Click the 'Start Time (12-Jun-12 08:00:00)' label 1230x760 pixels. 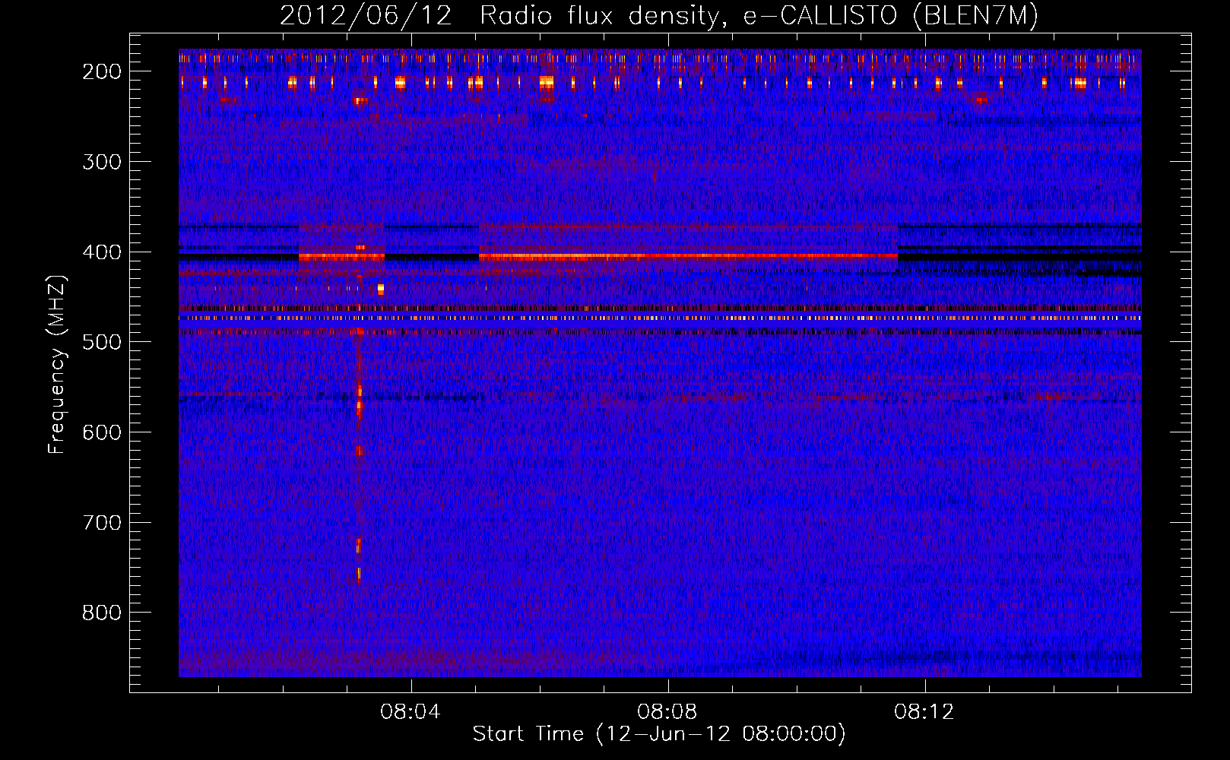(659, 734)
